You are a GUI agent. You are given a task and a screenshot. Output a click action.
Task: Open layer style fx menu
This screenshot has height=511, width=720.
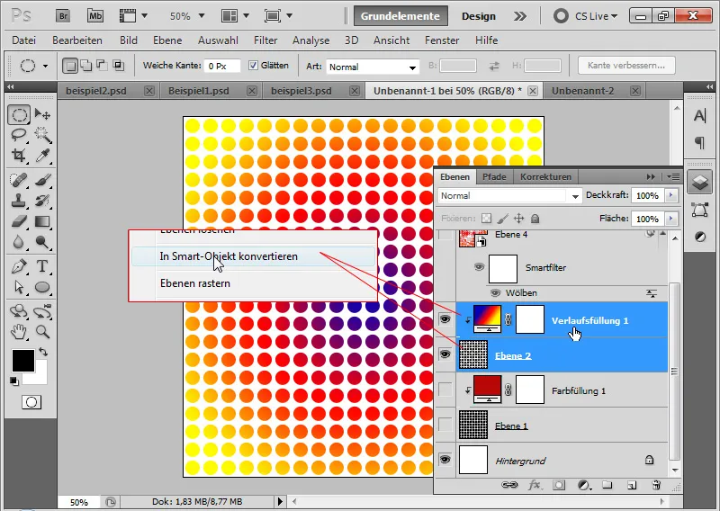pos(535,485)
